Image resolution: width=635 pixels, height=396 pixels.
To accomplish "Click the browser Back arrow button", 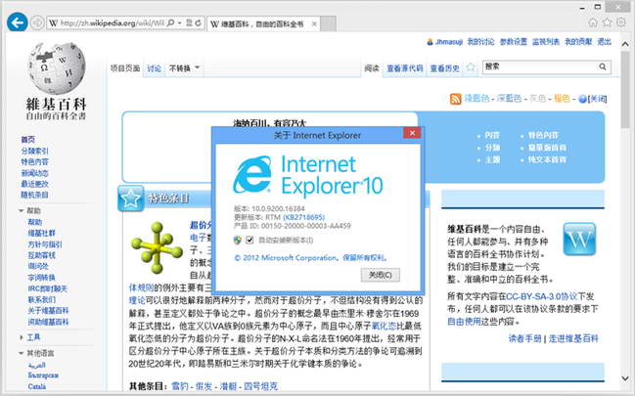I will 17,22.
